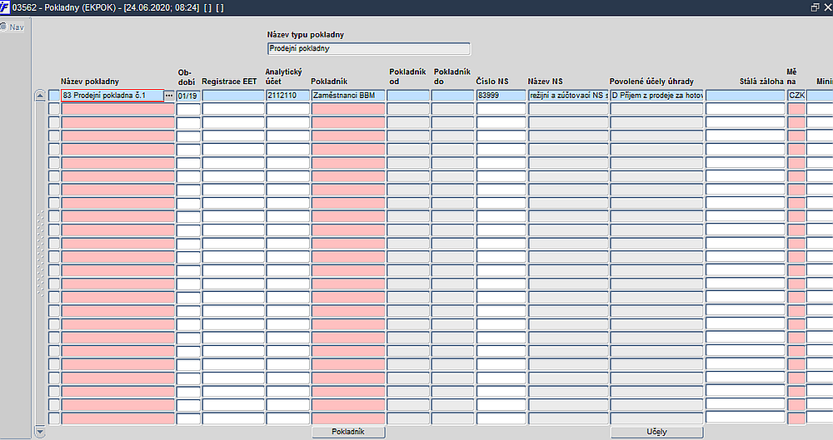Close the Pokladny form window
Screen dimensions: 833x440
[x=828, y=7]
